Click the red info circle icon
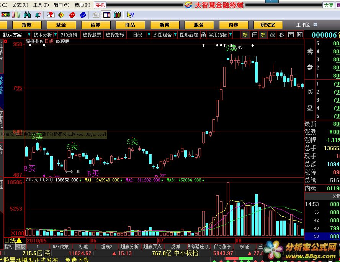The height and width of the screenshot is (262, 340). point(72,15)
